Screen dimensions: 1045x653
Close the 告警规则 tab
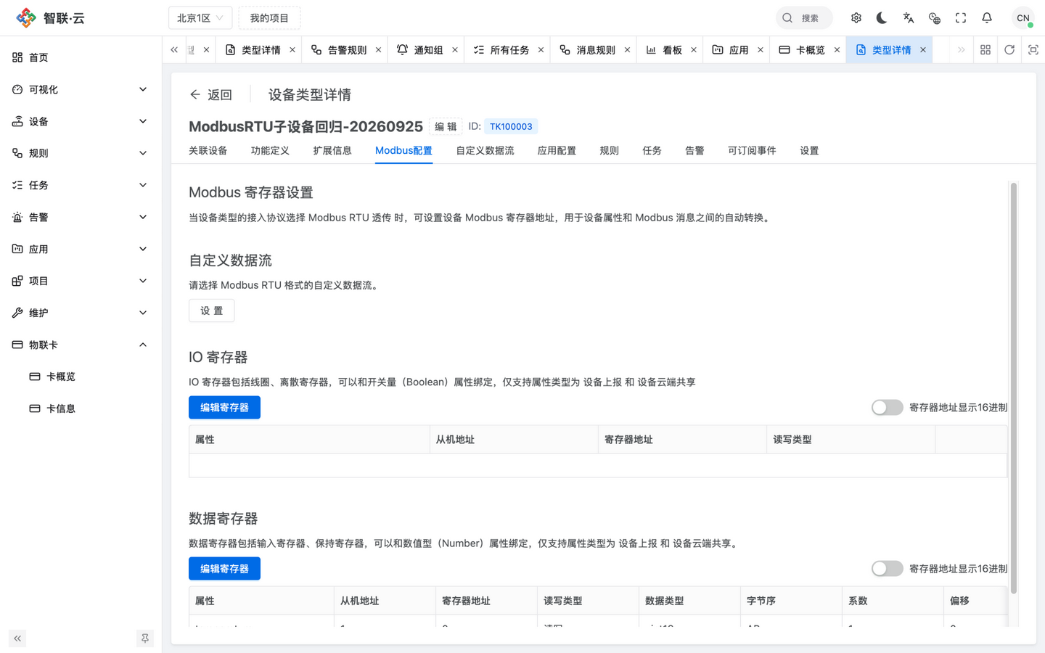(379, 50)
